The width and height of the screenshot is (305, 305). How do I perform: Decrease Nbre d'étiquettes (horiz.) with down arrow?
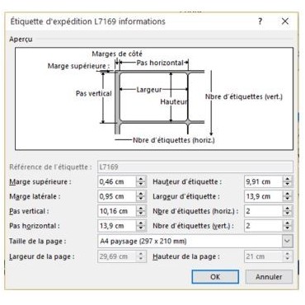tap(288, 213)
